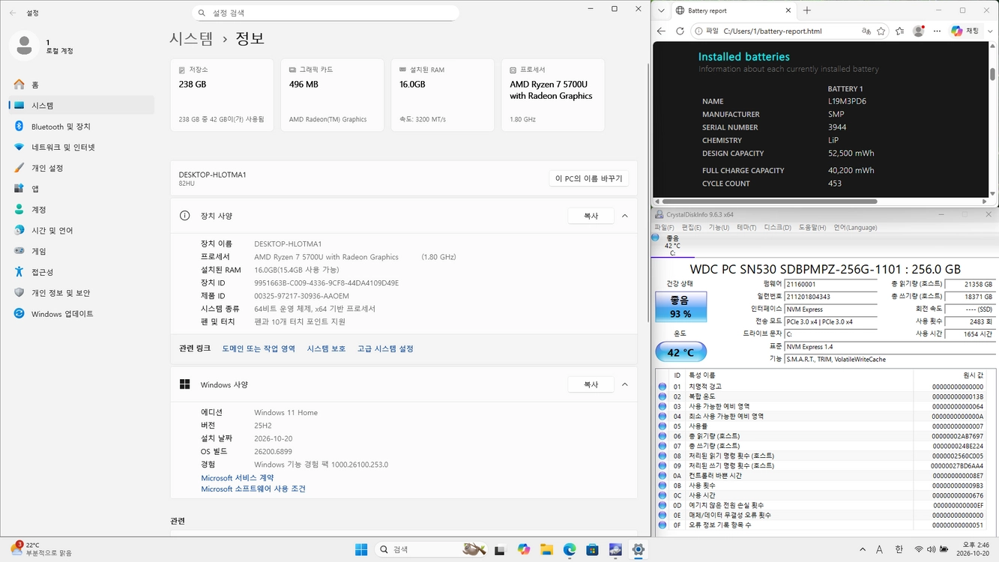Copy device specifications using 복사 button
The image size is (999, 562).
[591, 216]
